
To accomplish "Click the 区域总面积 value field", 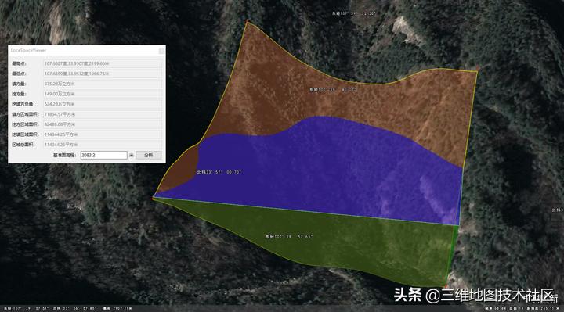I will click(102, 145).
